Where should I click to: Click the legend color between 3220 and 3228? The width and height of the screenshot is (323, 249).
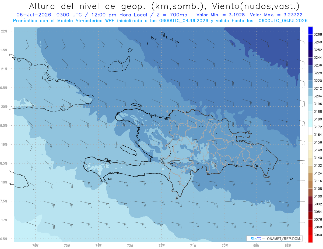(x=310, y=77)
